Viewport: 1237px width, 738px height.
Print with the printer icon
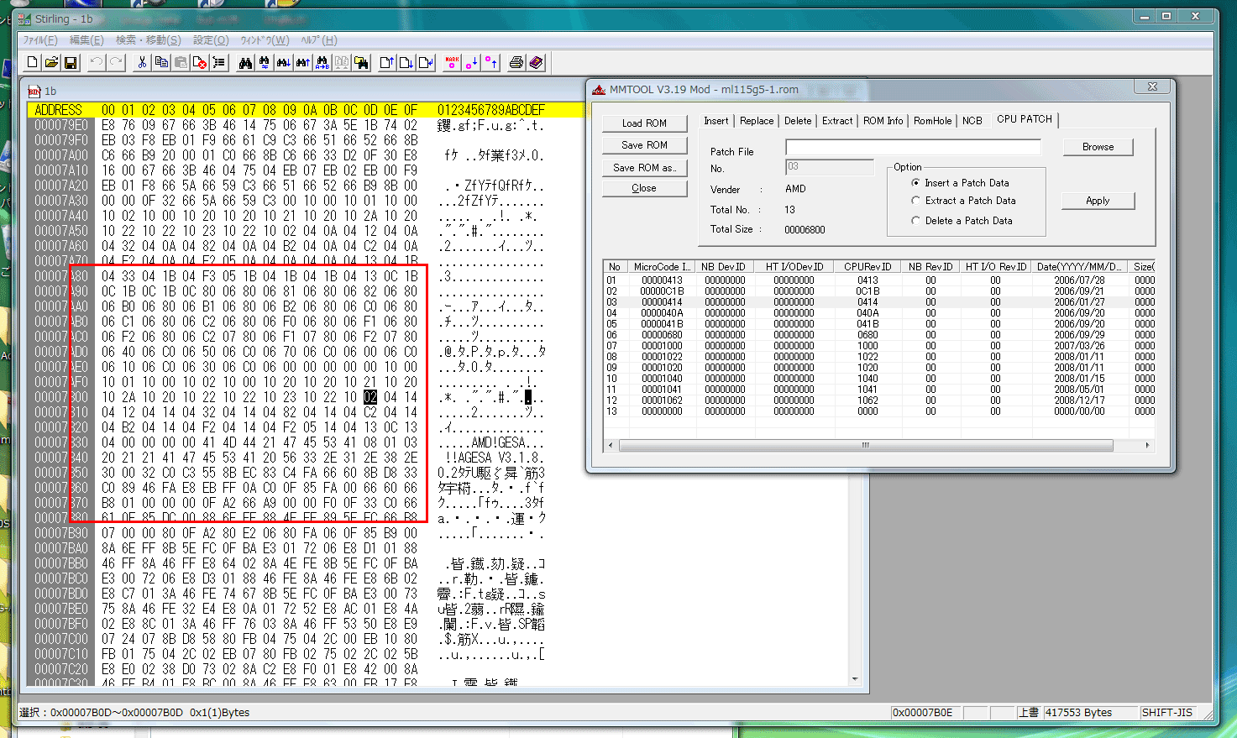[516, 62]
